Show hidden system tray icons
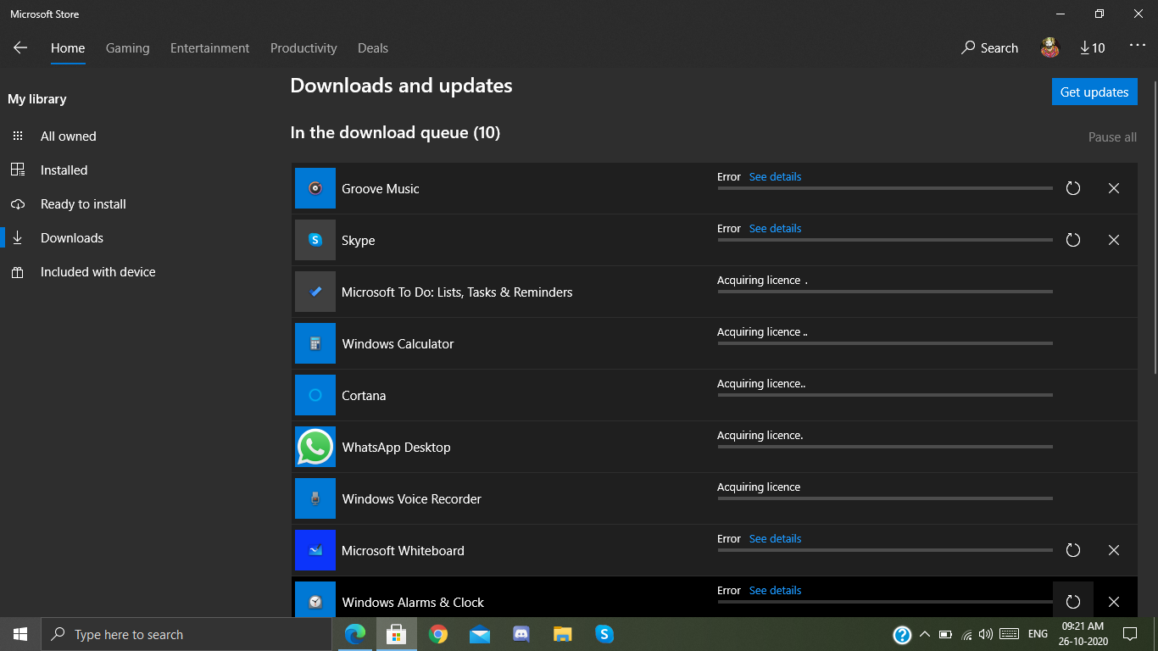This screenshot has width=1158, height=651. [924, 634]
